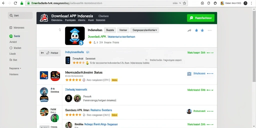Image resolution: width=256 pixels, height=128 pixels.
Task: Click the mascot app icon with graduation cap
Action: tap(75, 36)
